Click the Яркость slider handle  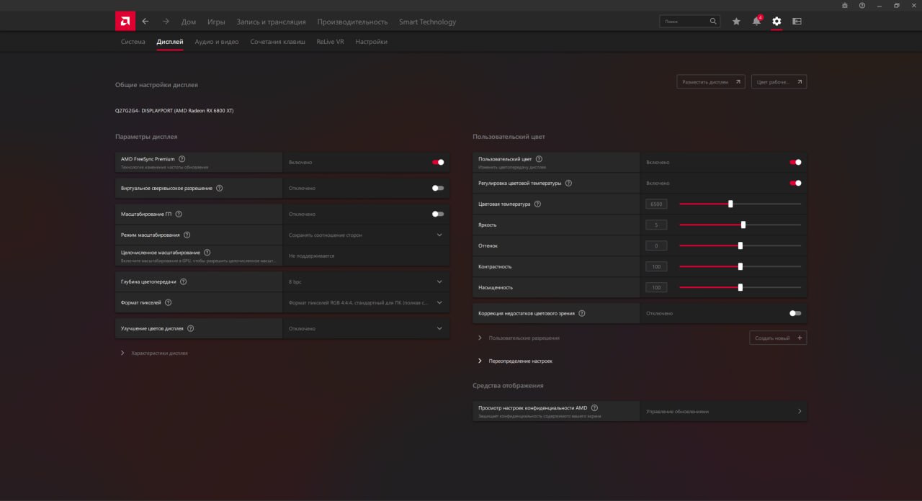point(743,225)
